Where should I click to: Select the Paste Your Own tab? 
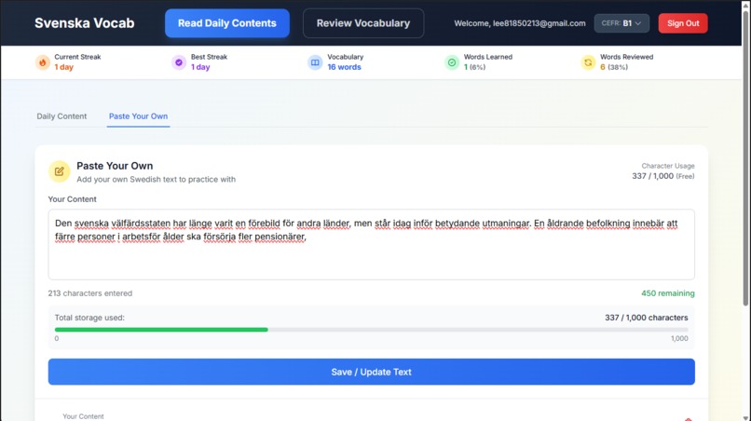[x=139, y=116]
